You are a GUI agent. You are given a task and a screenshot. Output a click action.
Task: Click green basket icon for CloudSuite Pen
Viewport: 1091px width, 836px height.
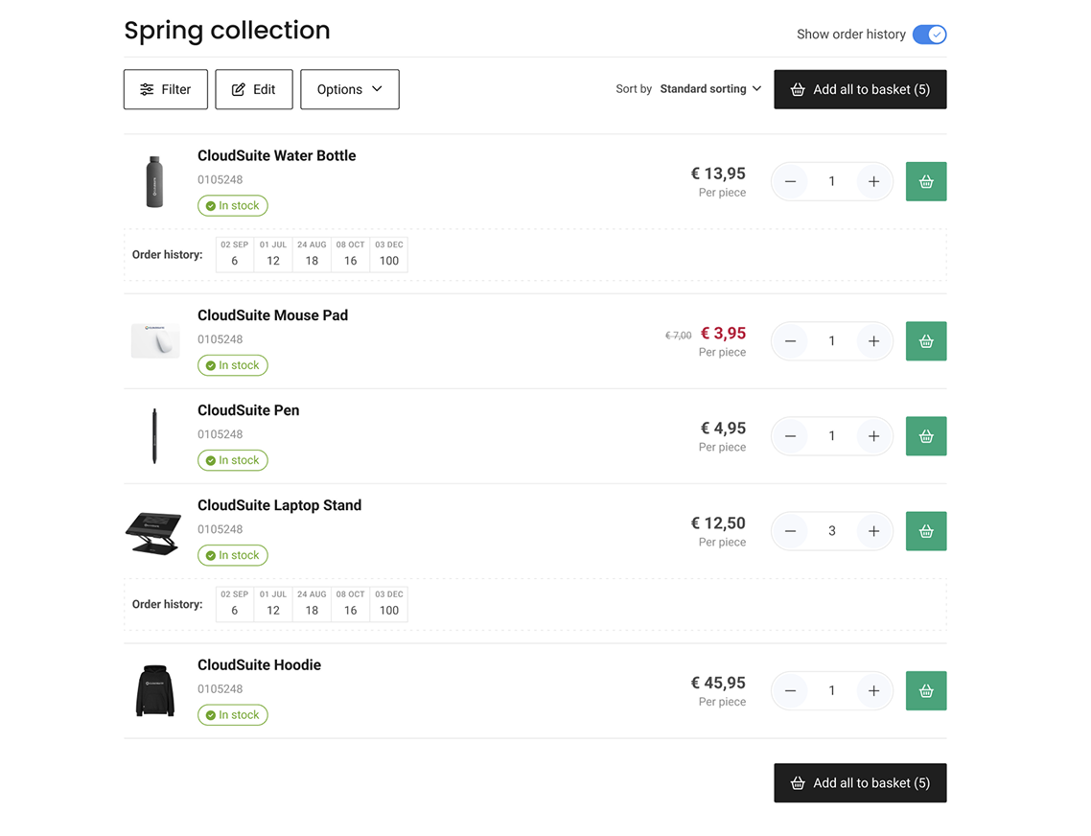click(x=925, y=436)
